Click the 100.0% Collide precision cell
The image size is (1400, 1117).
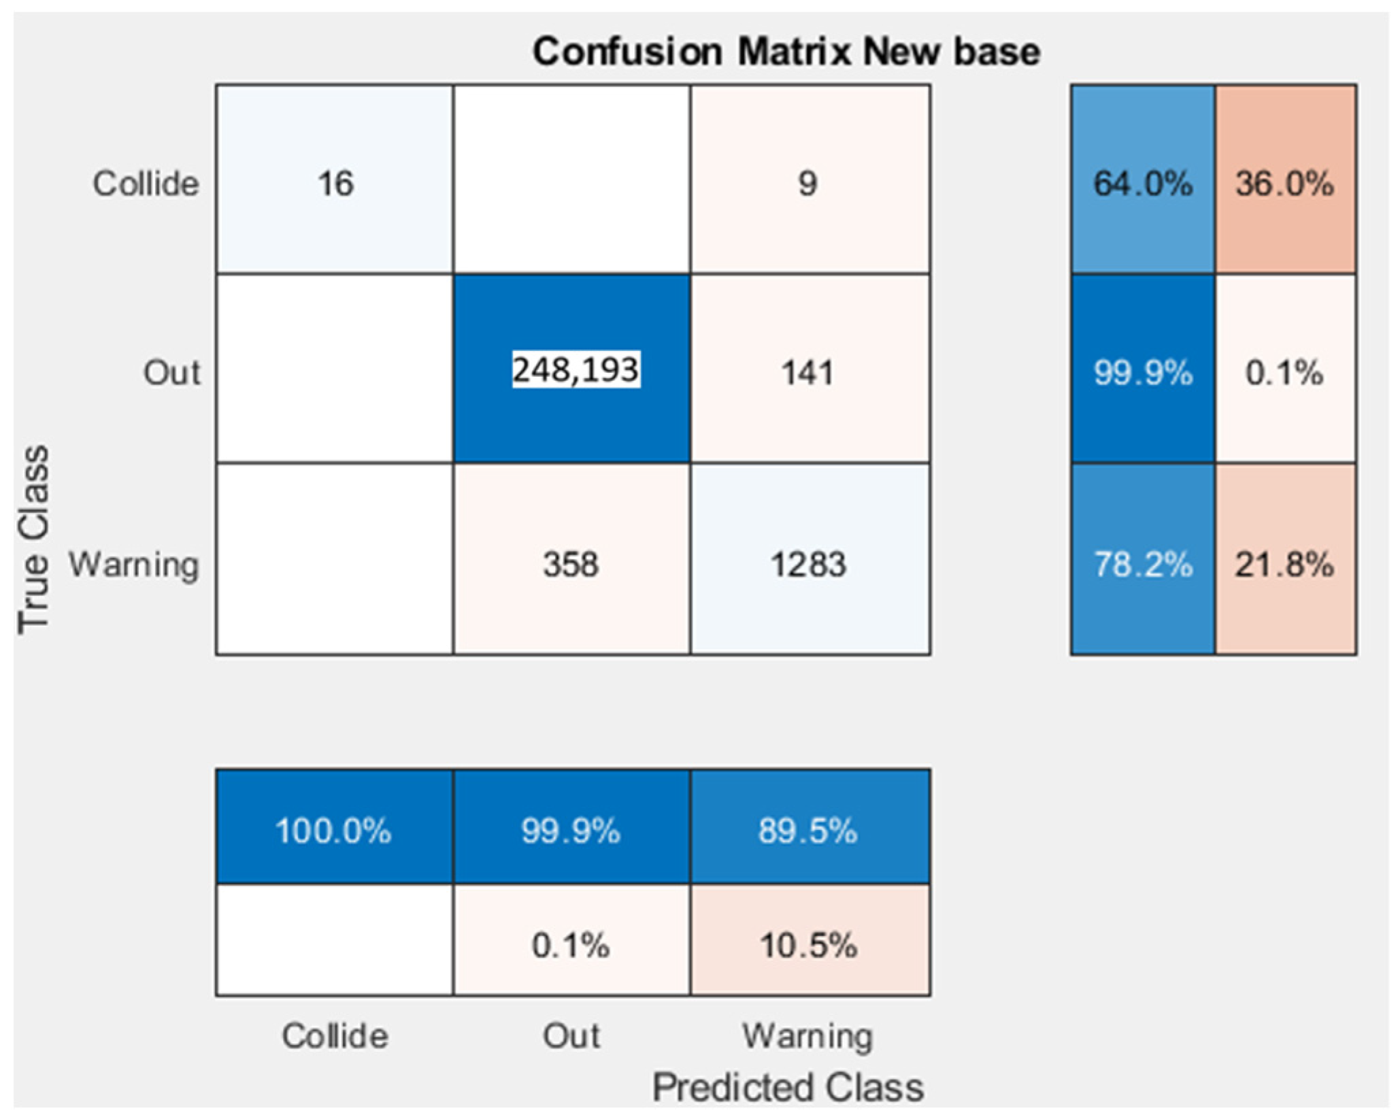click(x=335, y=827)
